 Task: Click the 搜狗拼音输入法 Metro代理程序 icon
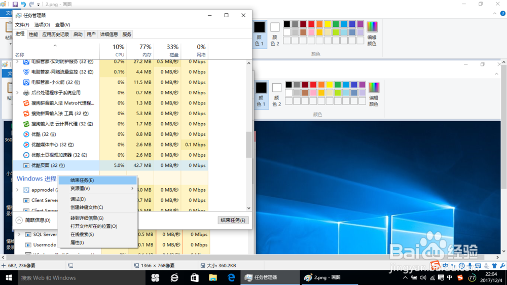point(26,103)
